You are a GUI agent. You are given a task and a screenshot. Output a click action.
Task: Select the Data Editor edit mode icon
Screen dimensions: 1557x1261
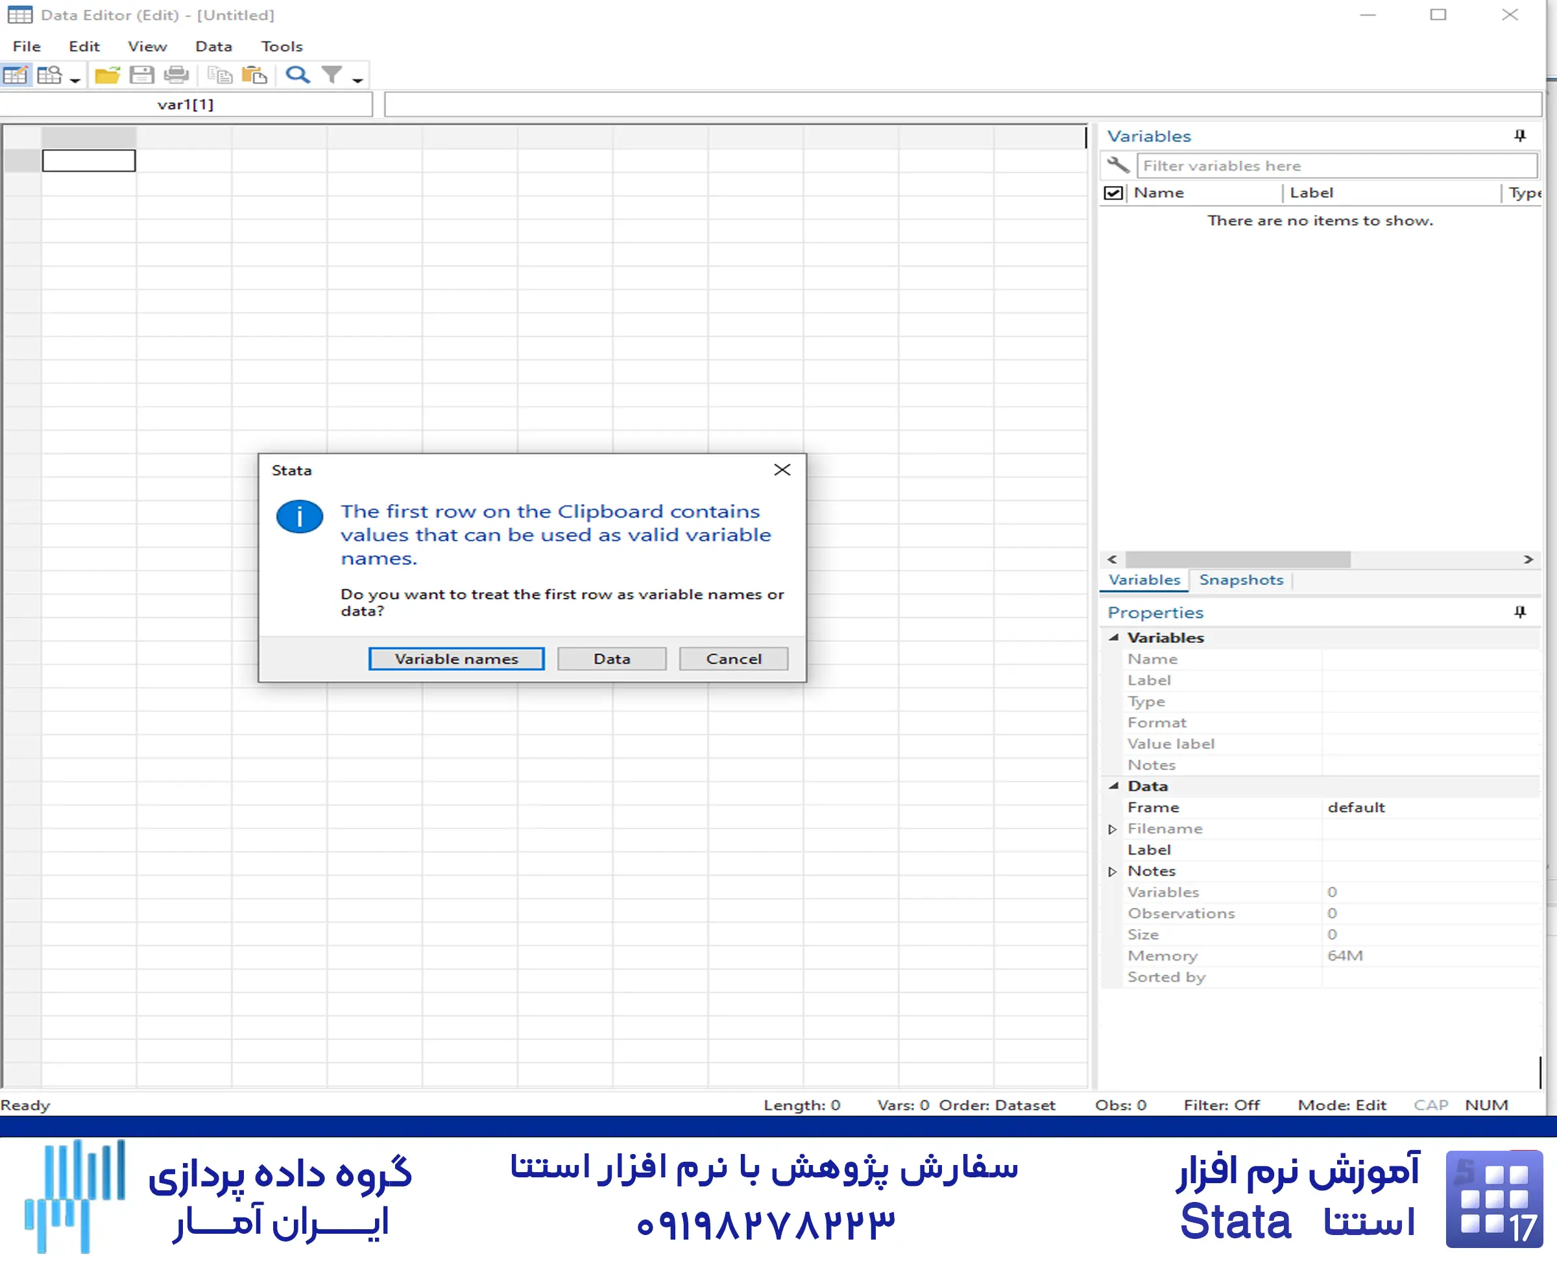tap(16, 74)
